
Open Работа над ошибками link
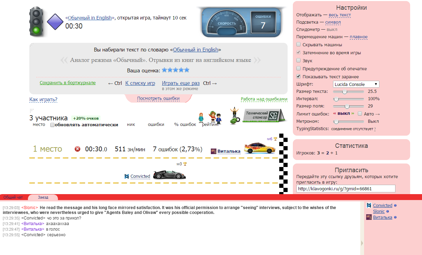tap(264, 99)
